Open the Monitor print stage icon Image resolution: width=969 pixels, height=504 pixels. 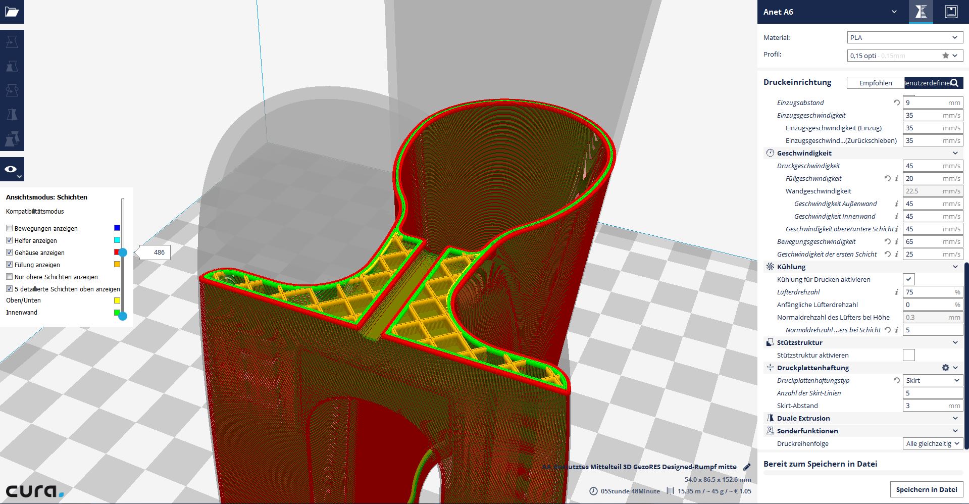(x=951, y=12)
